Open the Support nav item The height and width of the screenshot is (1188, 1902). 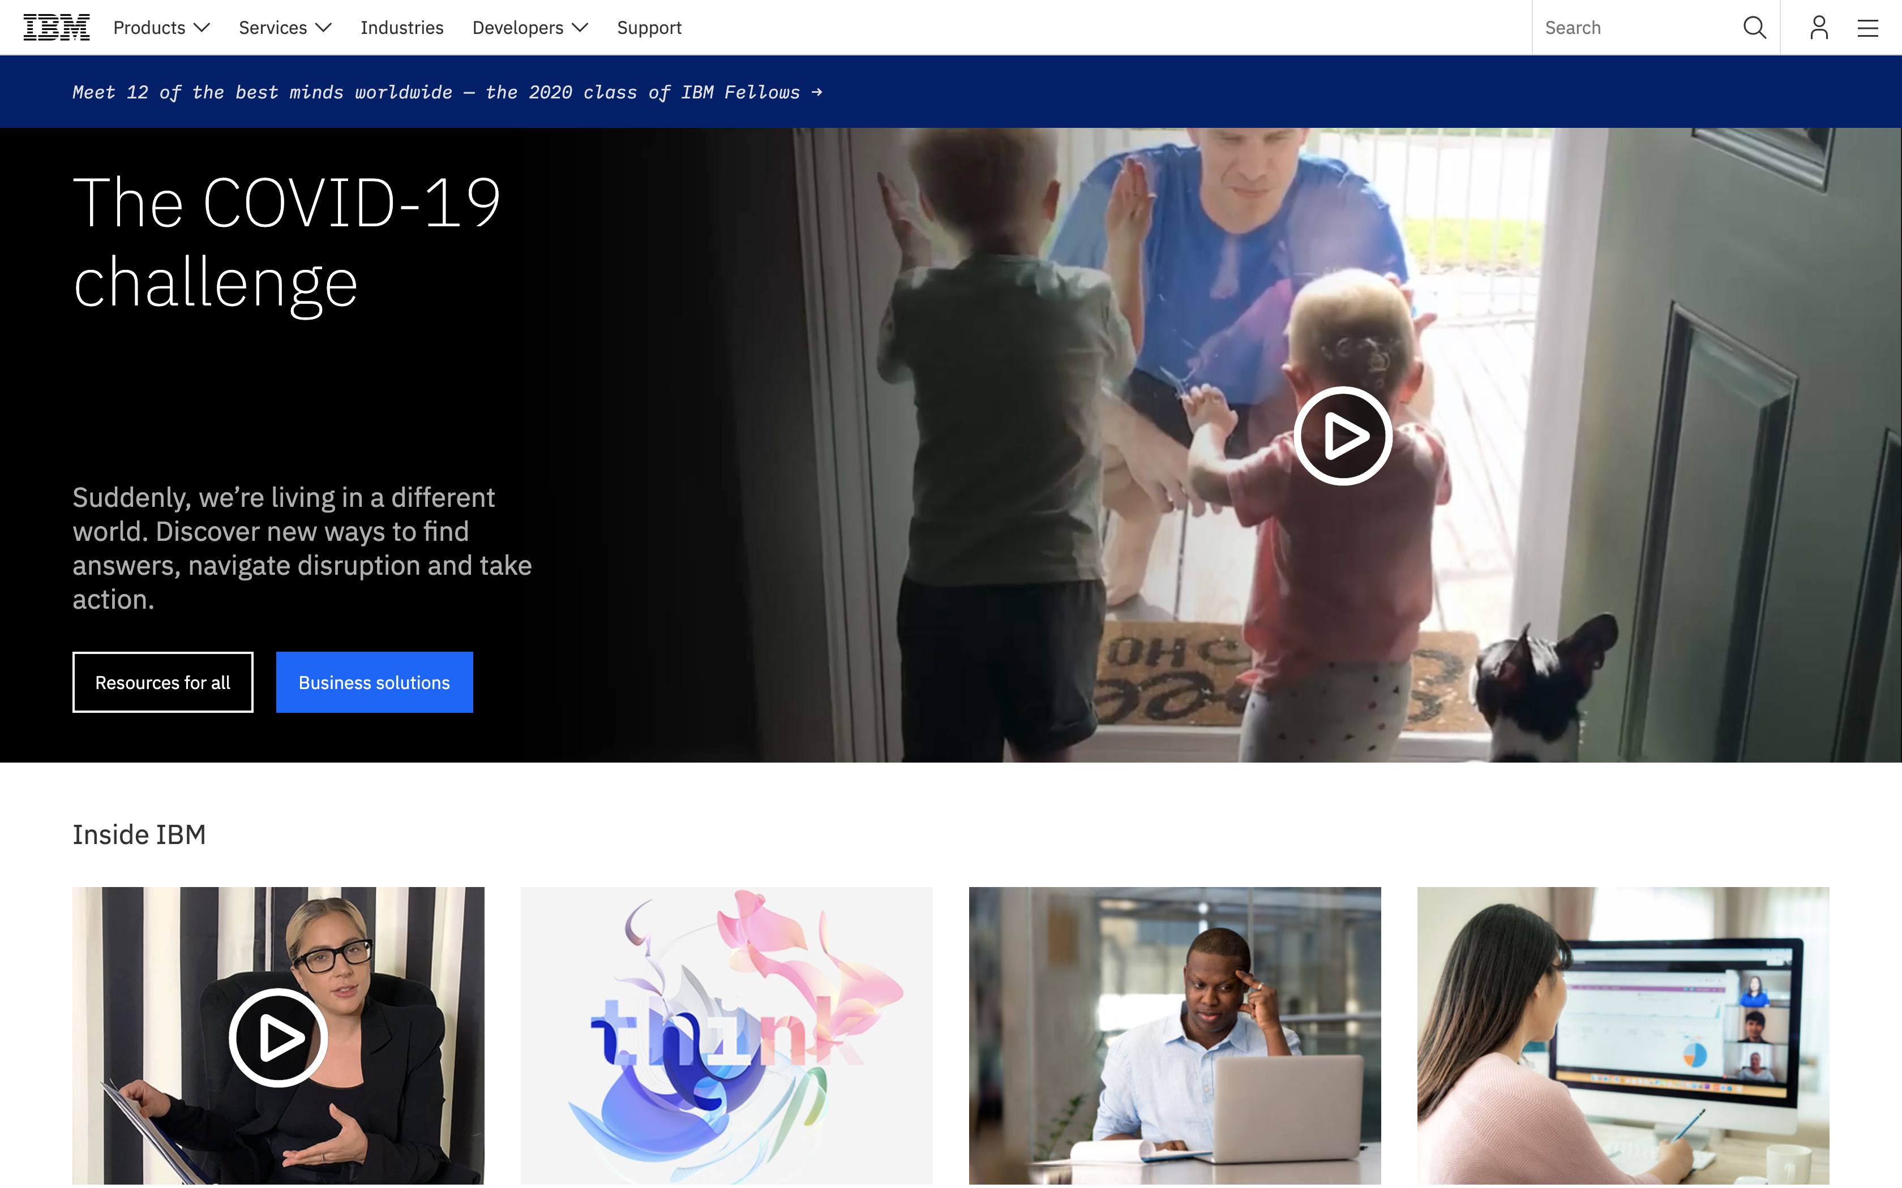pyautogui.click(x=649, y=28)
